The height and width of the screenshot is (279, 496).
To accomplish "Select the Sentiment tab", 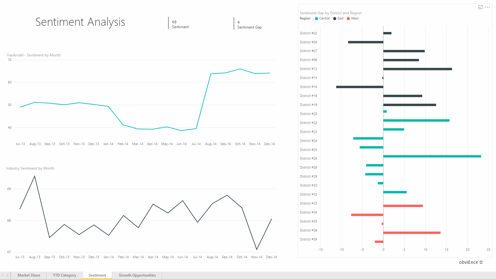I will [x=97, y=275].
